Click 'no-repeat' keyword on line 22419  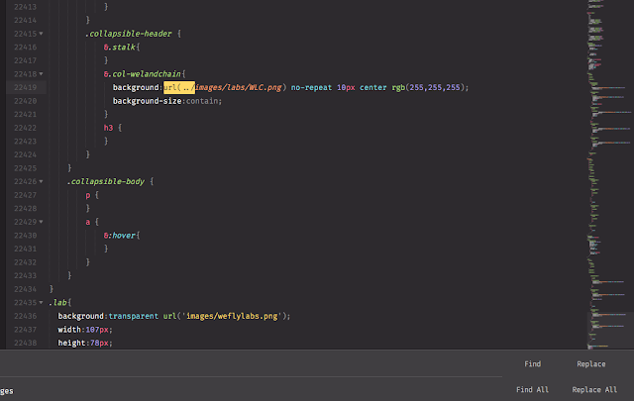tap(311, 87)
